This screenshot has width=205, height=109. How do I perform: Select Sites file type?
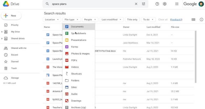79,87
